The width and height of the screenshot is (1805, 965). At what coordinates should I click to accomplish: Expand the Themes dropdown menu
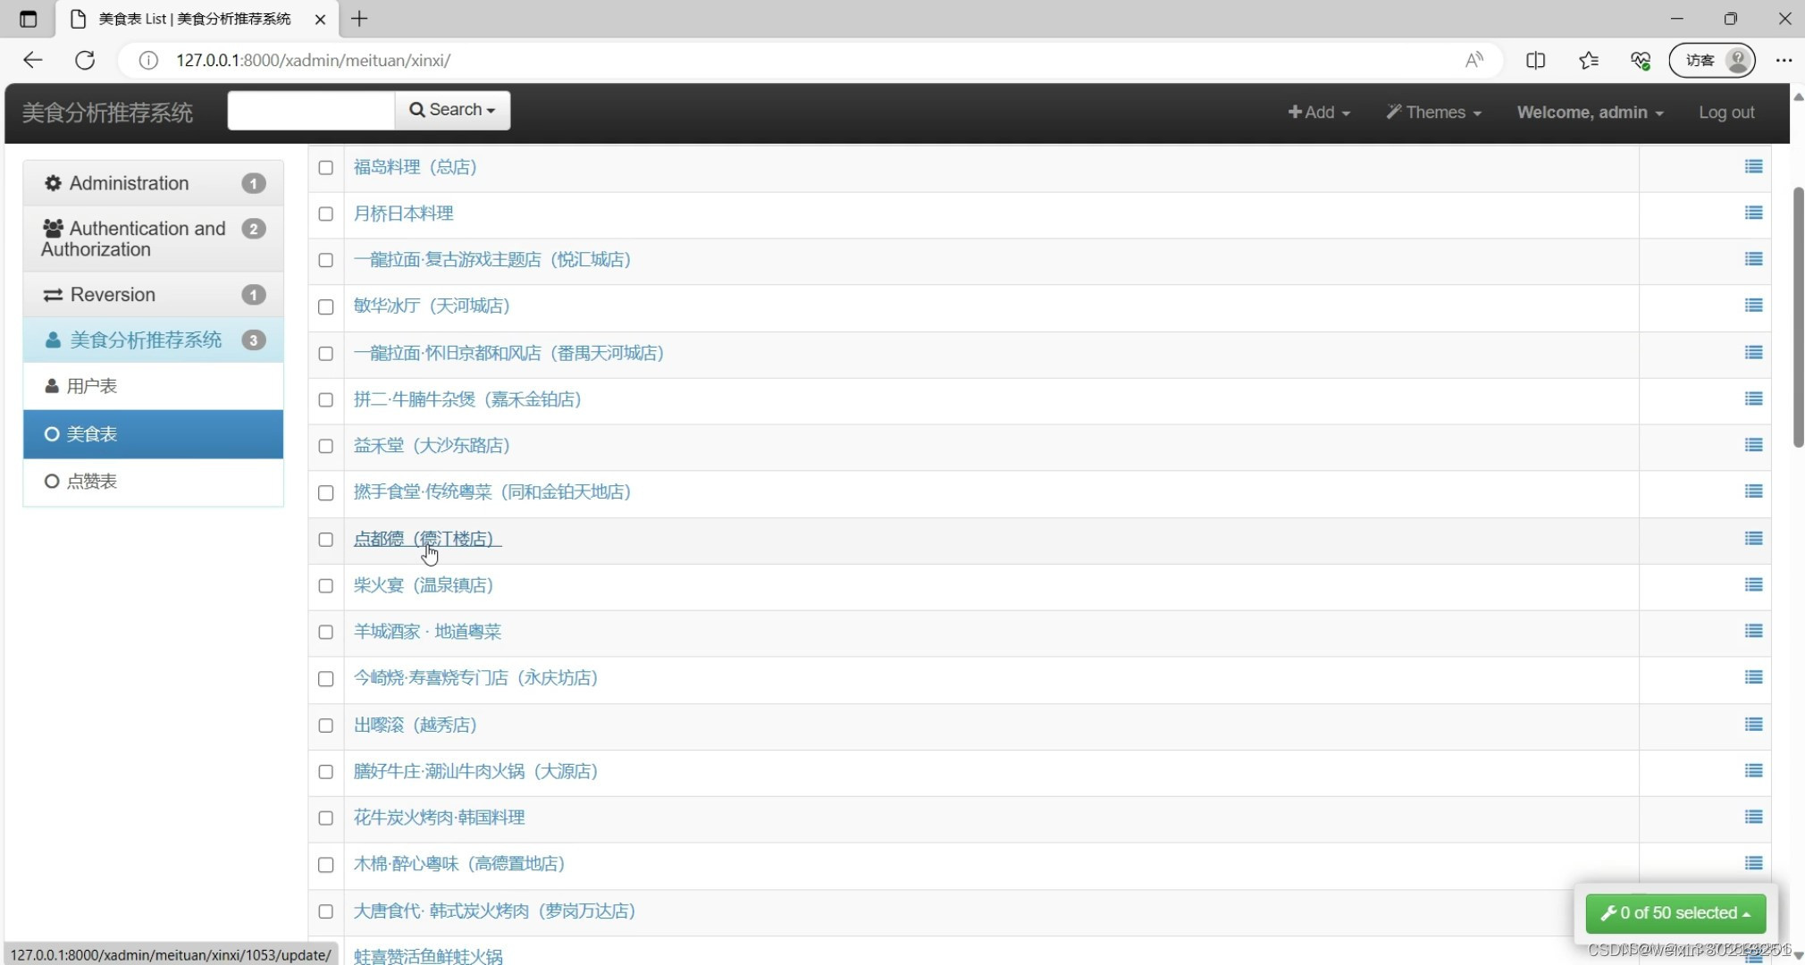point(1433,113)
